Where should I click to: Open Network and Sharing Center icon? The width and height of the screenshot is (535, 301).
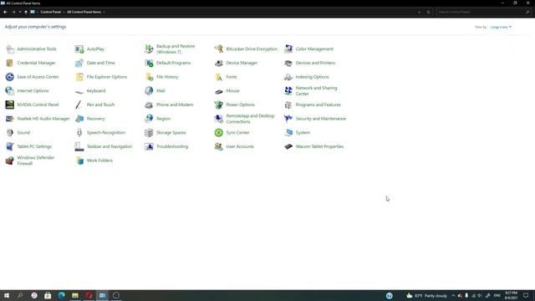288,91
